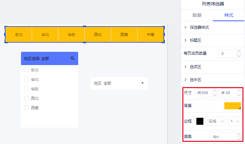
Task: Open the border width dropdown showing 1
Action: point(235,121)
